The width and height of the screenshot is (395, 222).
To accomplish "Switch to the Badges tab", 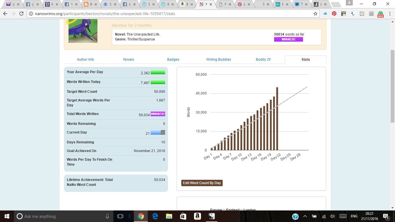I will (173, 60).
